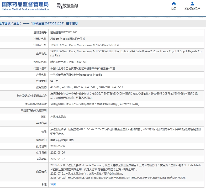Click registrant address 14901 DeVeau Place, Minnetonka
Image resolution: width=206 pixels, height=189 pixels.
pos(84,45)
